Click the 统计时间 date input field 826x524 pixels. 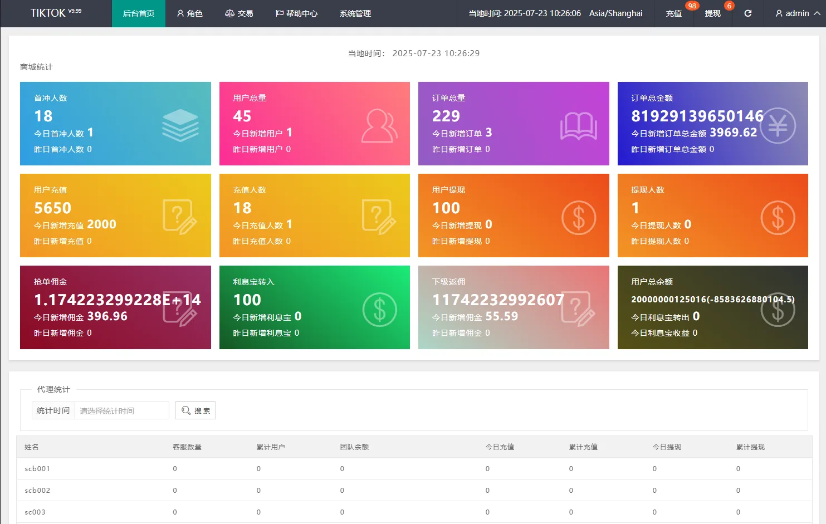click(121, 410)
